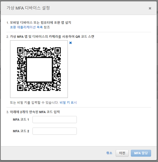Go back using the 이전 button
The image size is (158, 162).
[x=122, y=153]
